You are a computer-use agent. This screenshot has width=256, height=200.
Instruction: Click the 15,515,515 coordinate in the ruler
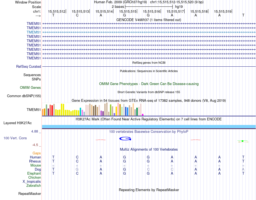(128, 12)
